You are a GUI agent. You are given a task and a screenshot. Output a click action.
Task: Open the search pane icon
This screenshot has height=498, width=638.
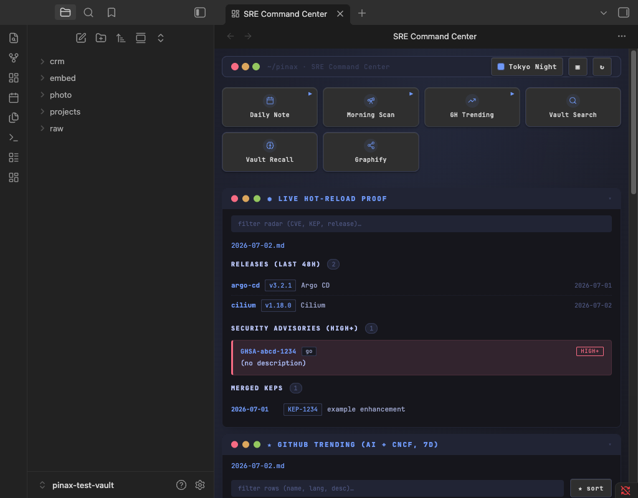[x=88, y=12]
